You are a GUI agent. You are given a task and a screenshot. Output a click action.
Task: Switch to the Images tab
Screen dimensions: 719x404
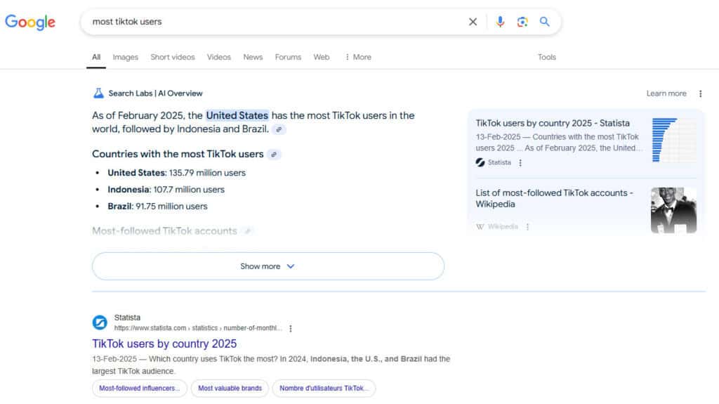click(125, 57)
